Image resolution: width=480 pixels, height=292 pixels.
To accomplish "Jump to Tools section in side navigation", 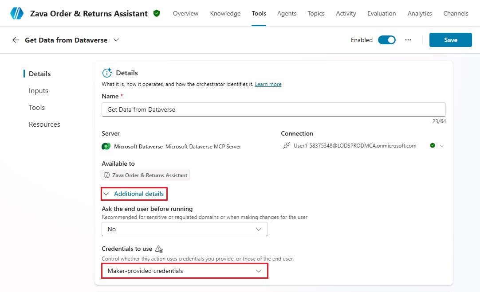I will coord(37,108).
